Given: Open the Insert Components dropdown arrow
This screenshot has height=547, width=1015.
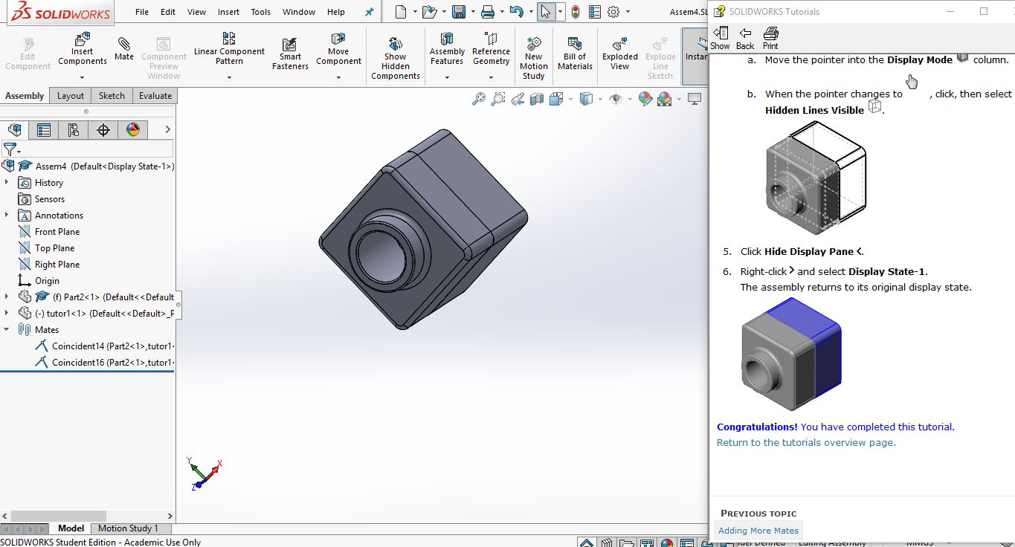Looking at the screenshot, I should [82, 77].
